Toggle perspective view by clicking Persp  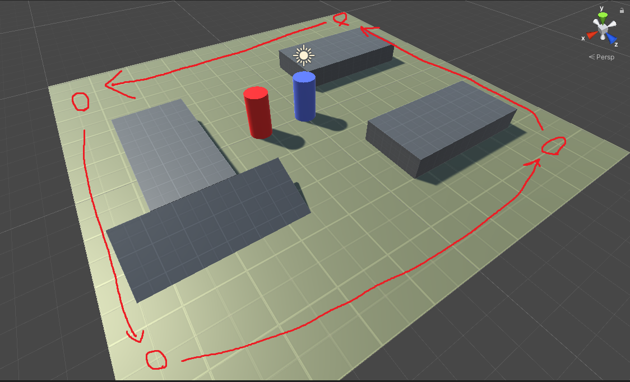click(x=606, y=56)
